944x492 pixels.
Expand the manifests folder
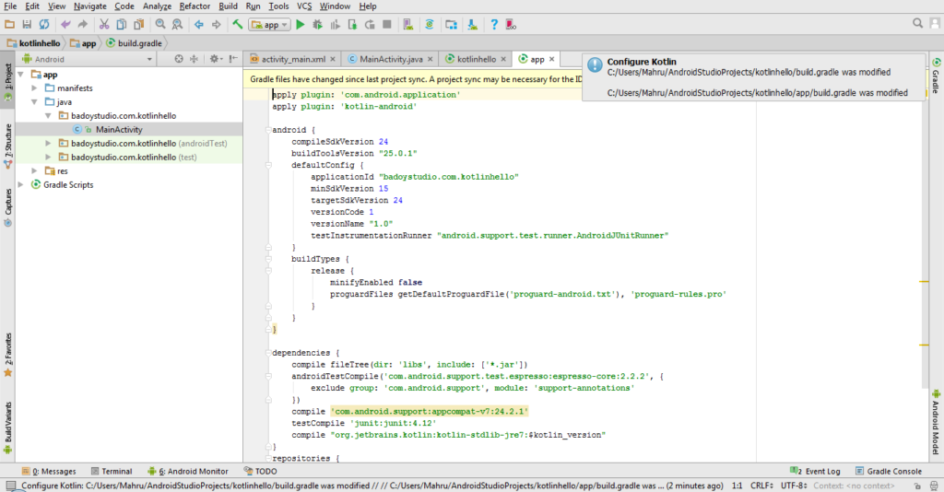coord(35,88)
